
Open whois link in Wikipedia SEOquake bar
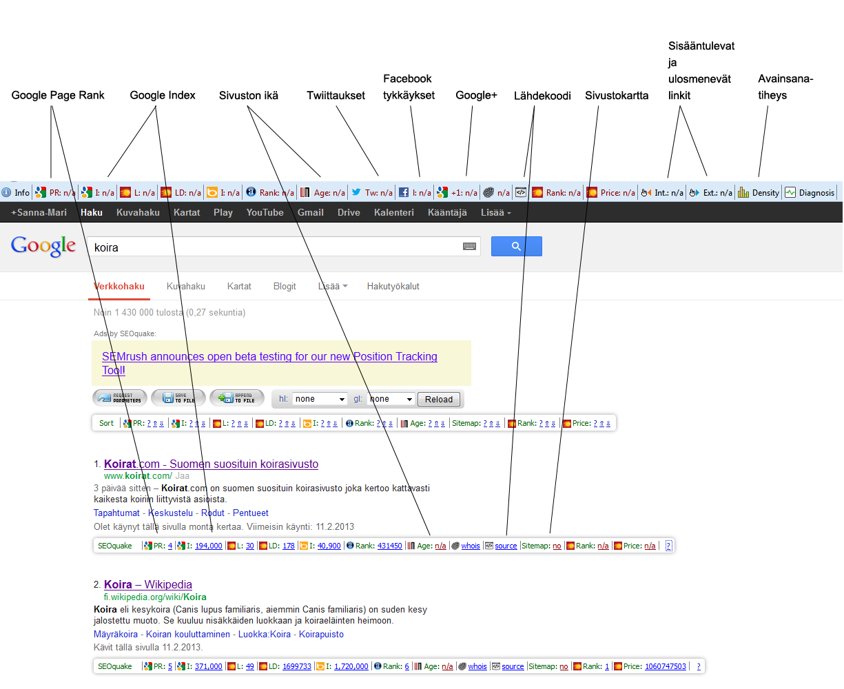(x=477, y=666)
